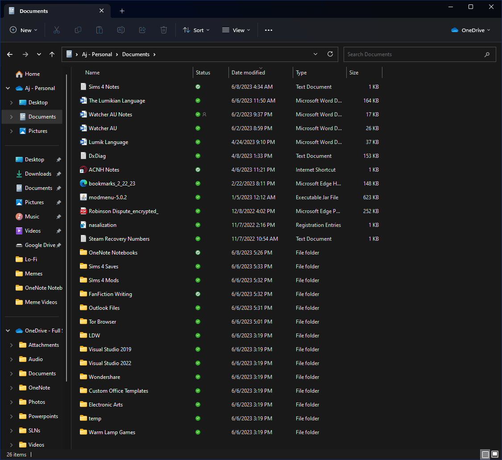Open the OneDrive status dropdown
Viewport: 502px width, 460px height.
point(471,30)
